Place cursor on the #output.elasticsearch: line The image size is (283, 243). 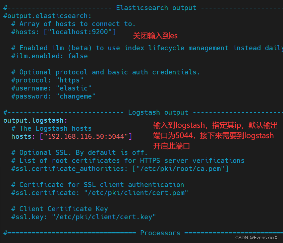pyautogui.click(x=47, y=16)
